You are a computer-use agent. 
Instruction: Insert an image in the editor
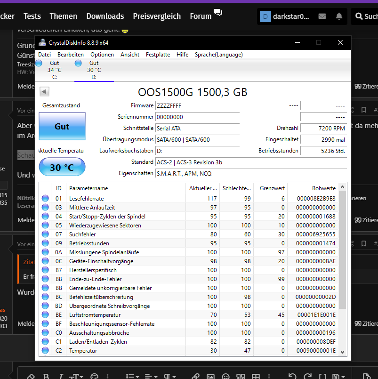(x=210, y=376)
